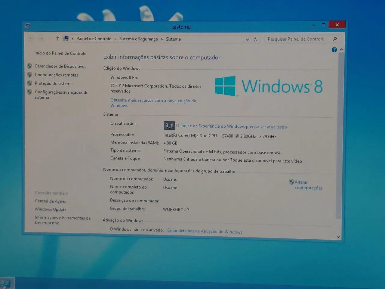Click the scrollbar down arrow
385x289 pixels.
338,237
